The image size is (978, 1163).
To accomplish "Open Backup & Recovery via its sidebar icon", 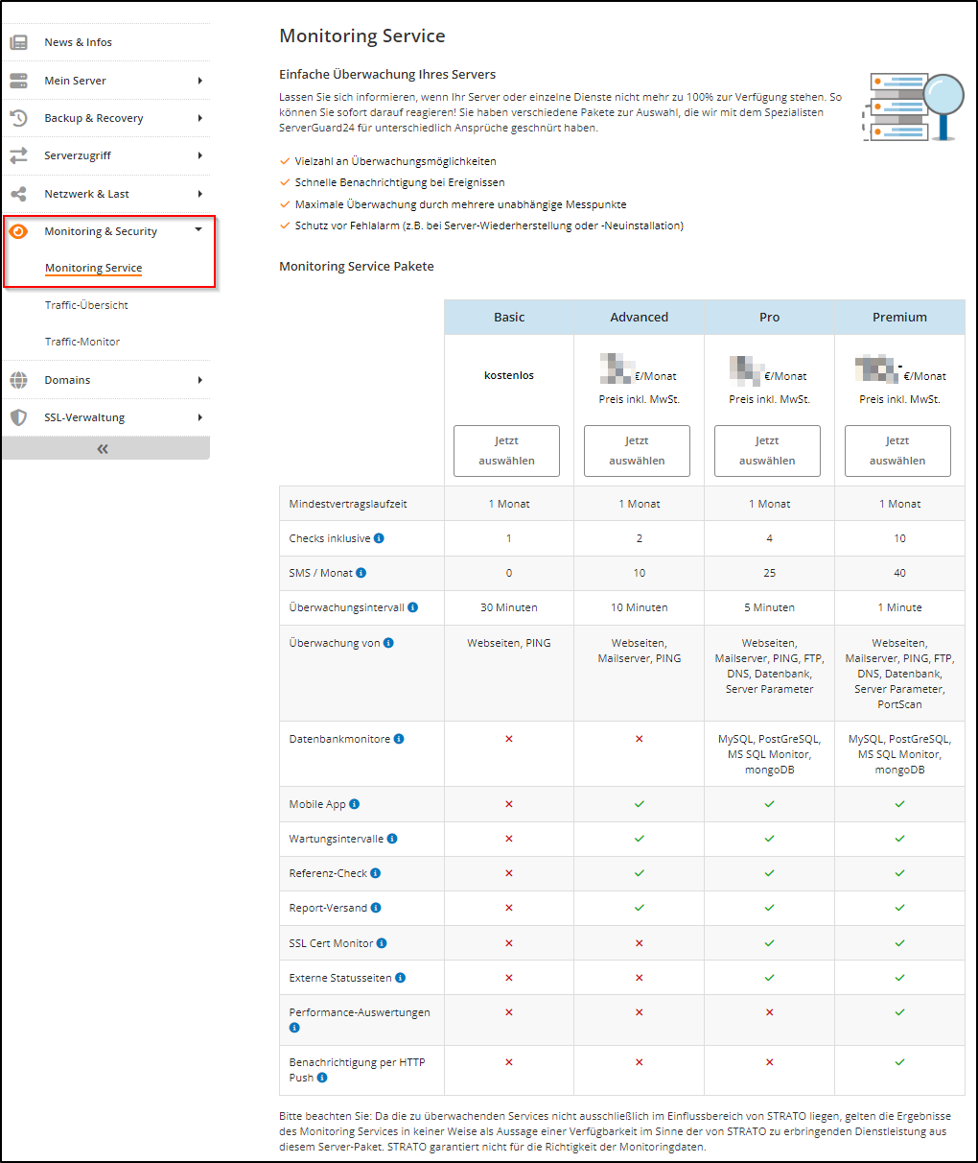I will [x=16, y=117].
